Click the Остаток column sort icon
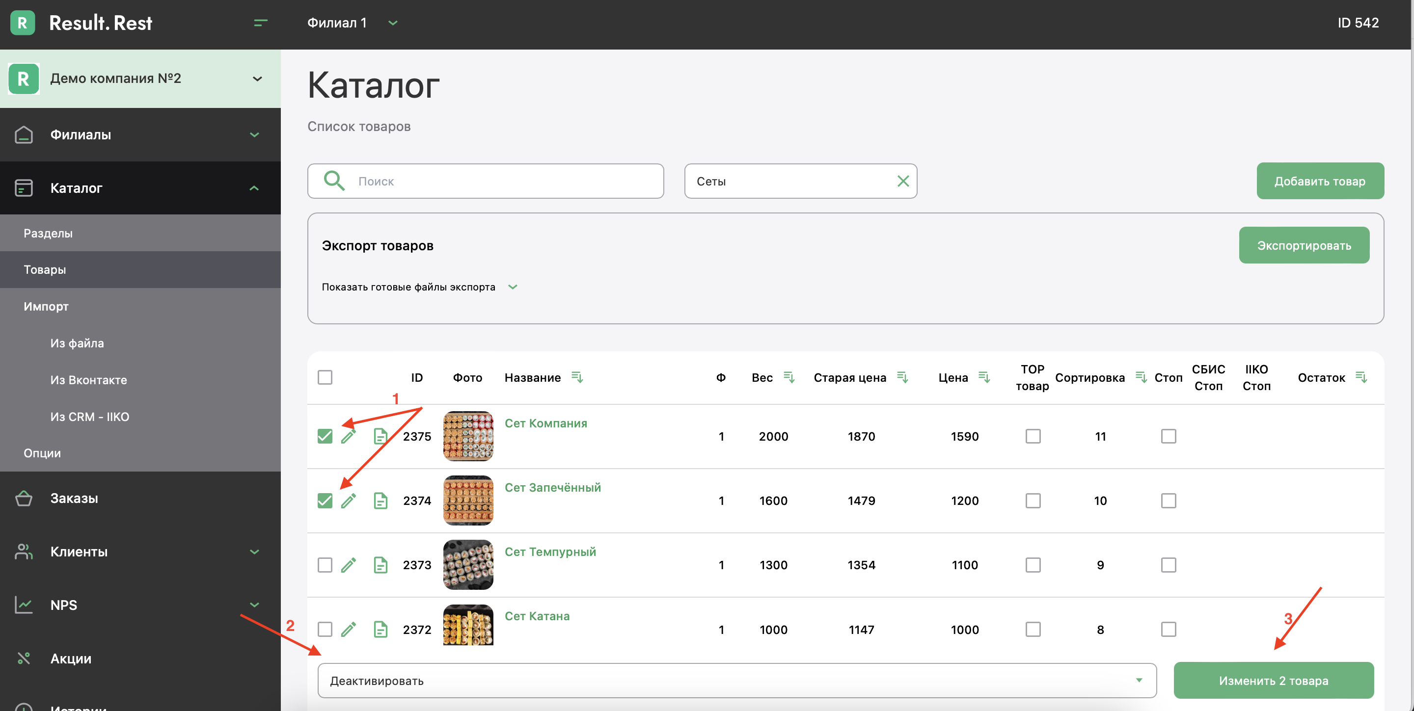The height and width of the screenshot is (711, 1414). coord(1361,377)
